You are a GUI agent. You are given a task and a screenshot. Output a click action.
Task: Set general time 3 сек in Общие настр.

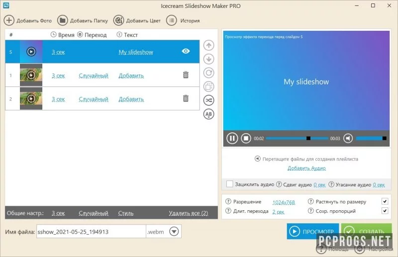tap(58, 213)
